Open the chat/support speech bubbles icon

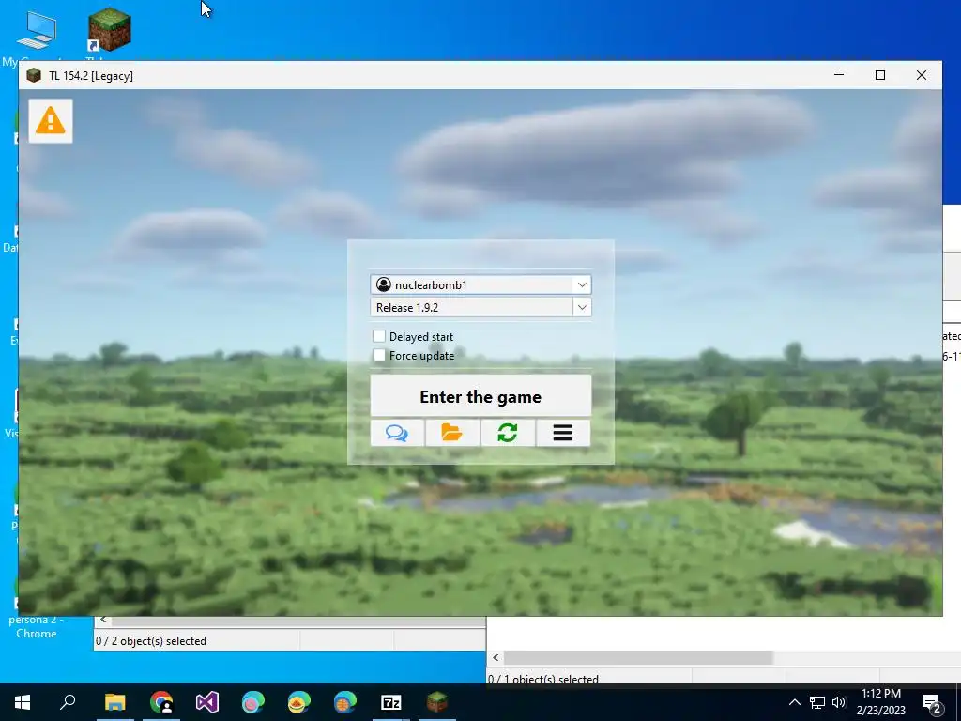pos(397,433)
